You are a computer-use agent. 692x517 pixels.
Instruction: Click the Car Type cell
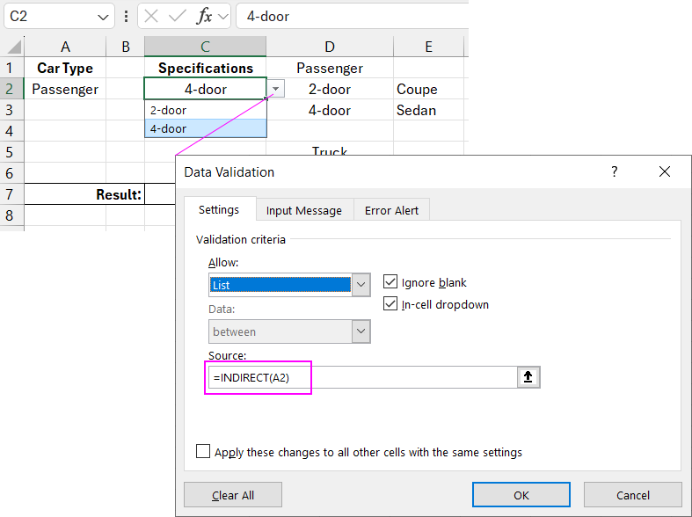click(65, 68)
